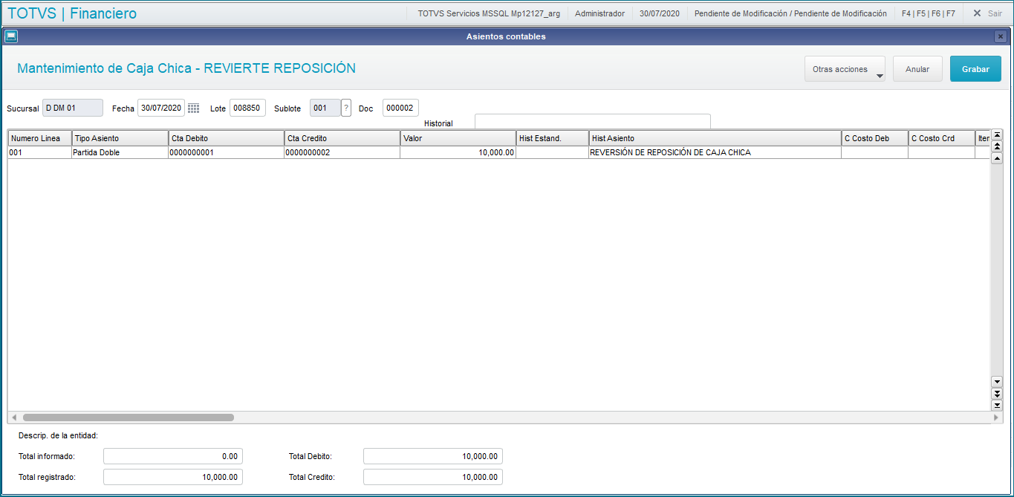Image resolution: width=1014 pixels, height=497 pixels.
Task: Click the Sair exit X icon
Action: (977, 13)
